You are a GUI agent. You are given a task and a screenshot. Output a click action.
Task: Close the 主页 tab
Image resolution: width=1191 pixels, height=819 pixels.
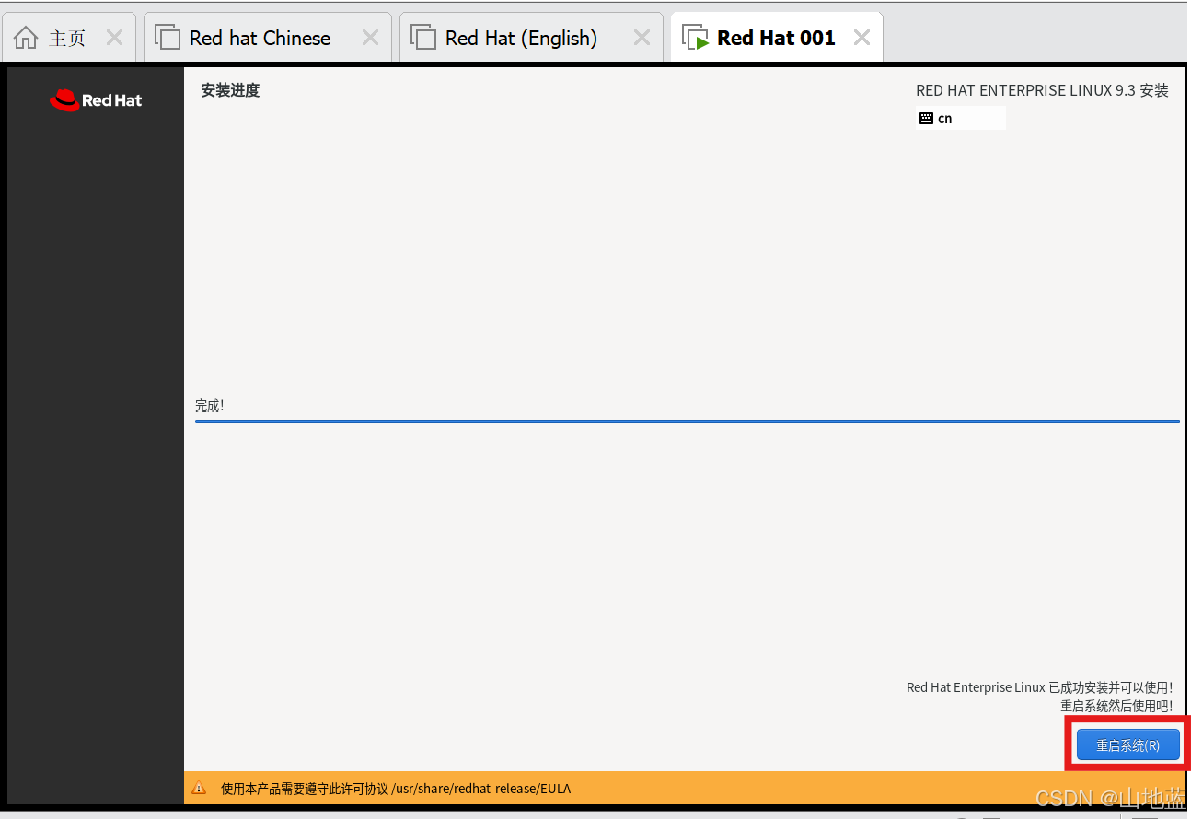(114, 38)
